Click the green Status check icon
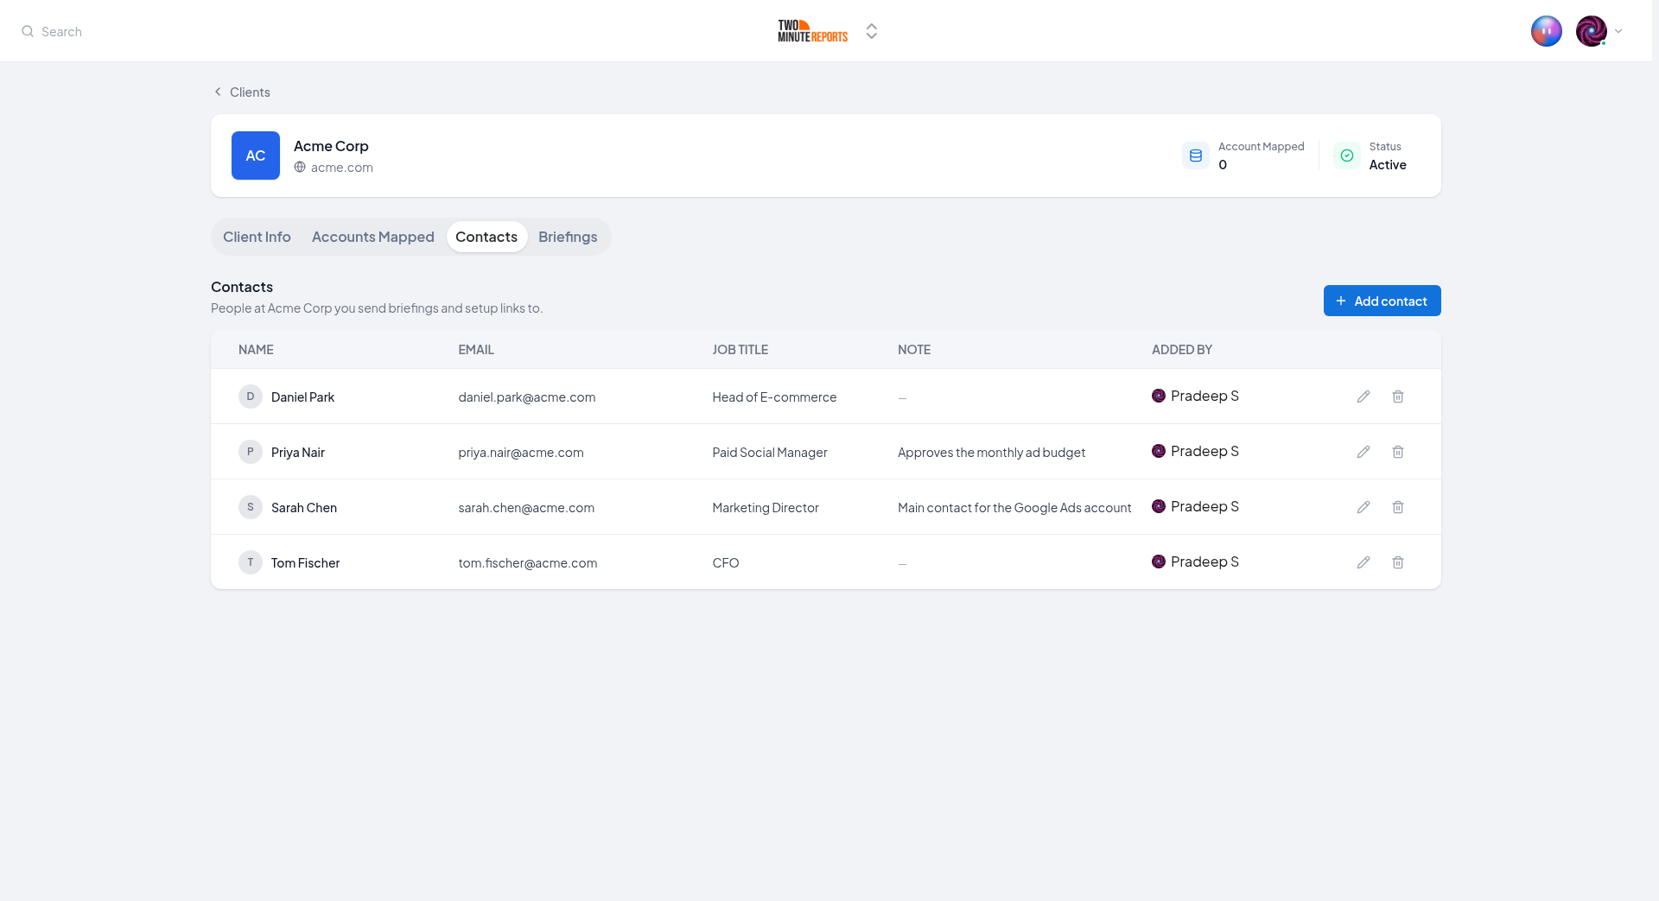 click(1347, 155)
